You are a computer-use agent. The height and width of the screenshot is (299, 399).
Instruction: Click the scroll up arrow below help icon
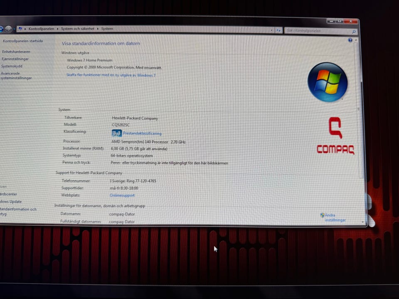pyautogui.click(x=356, y=40)
